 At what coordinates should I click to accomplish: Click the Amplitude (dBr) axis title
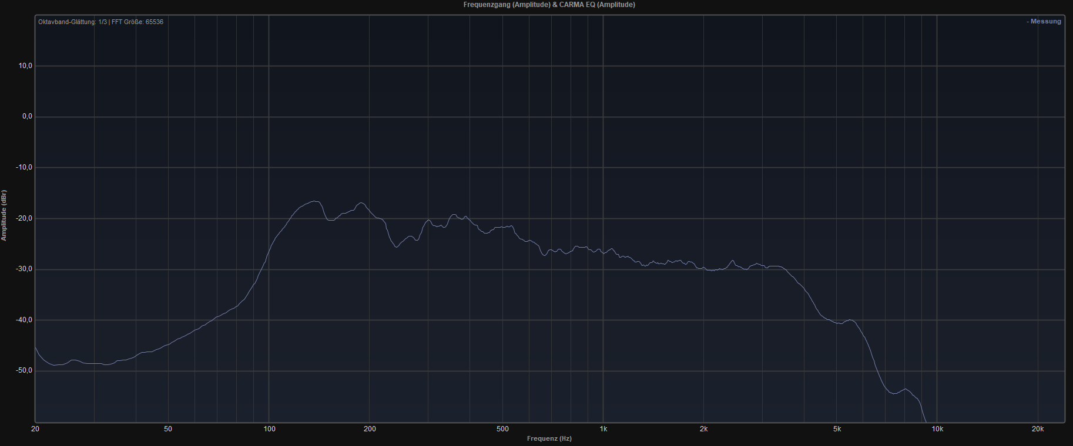[4, 215]
